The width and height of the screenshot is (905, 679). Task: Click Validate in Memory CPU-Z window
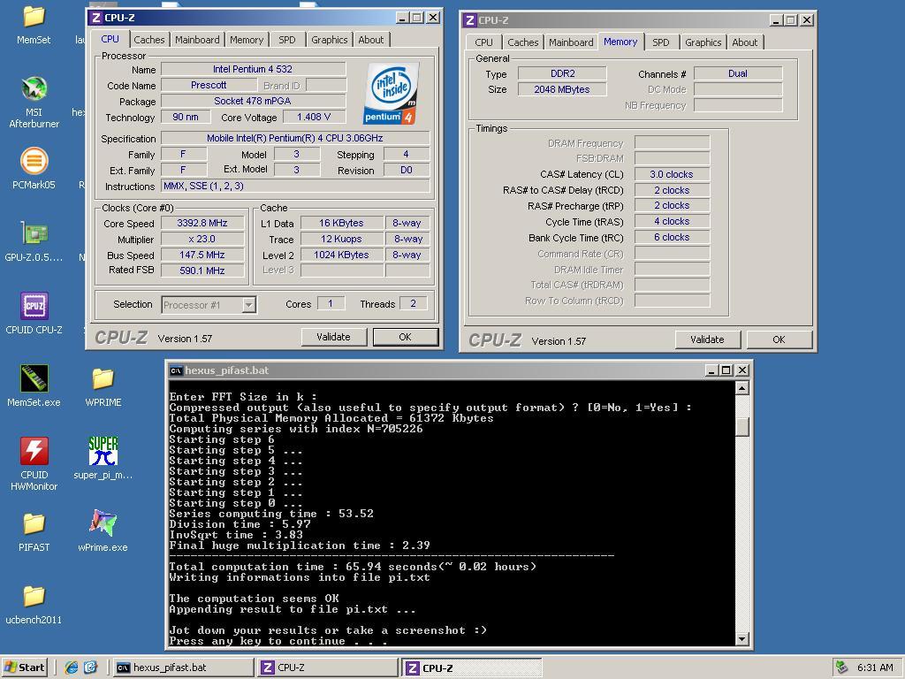708,339
